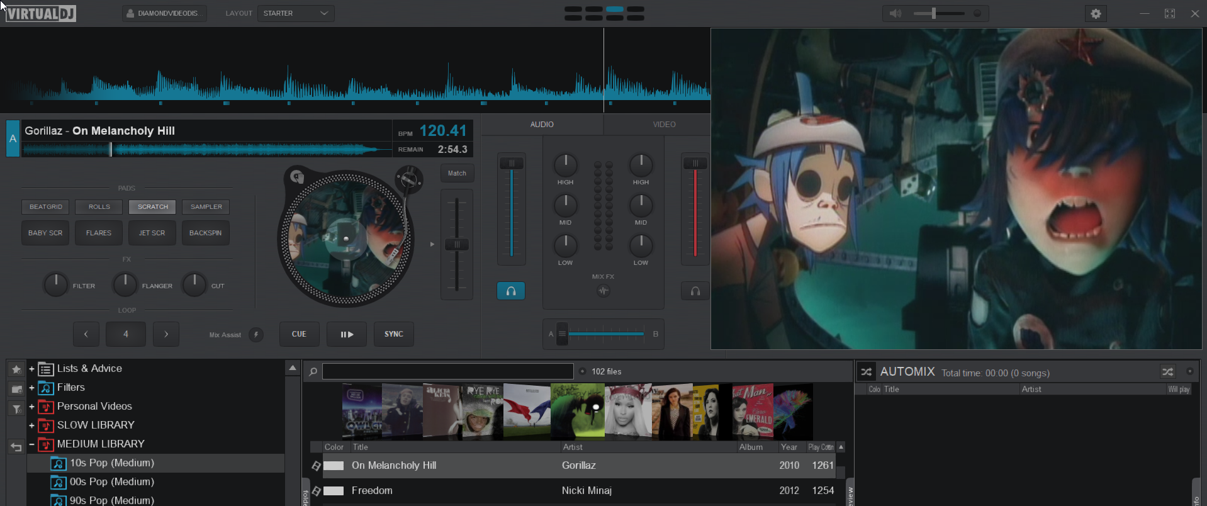
Task: Click the Mix Assist lightning icon
Action: tap(256, 334)
